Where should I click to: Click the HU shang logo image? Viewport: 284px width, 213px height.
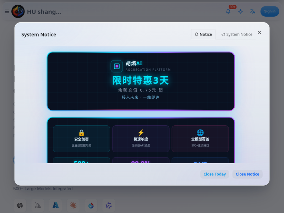pos(18,11)
